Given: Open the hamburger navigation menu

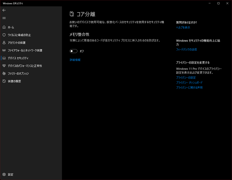Looking at the screenshot, I should [4, 18].
